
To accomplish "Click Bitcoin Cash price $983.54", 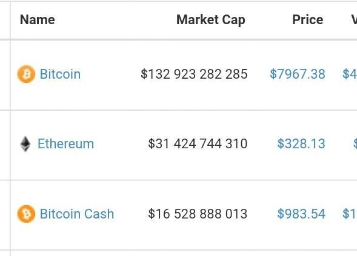I will (301, 214).
